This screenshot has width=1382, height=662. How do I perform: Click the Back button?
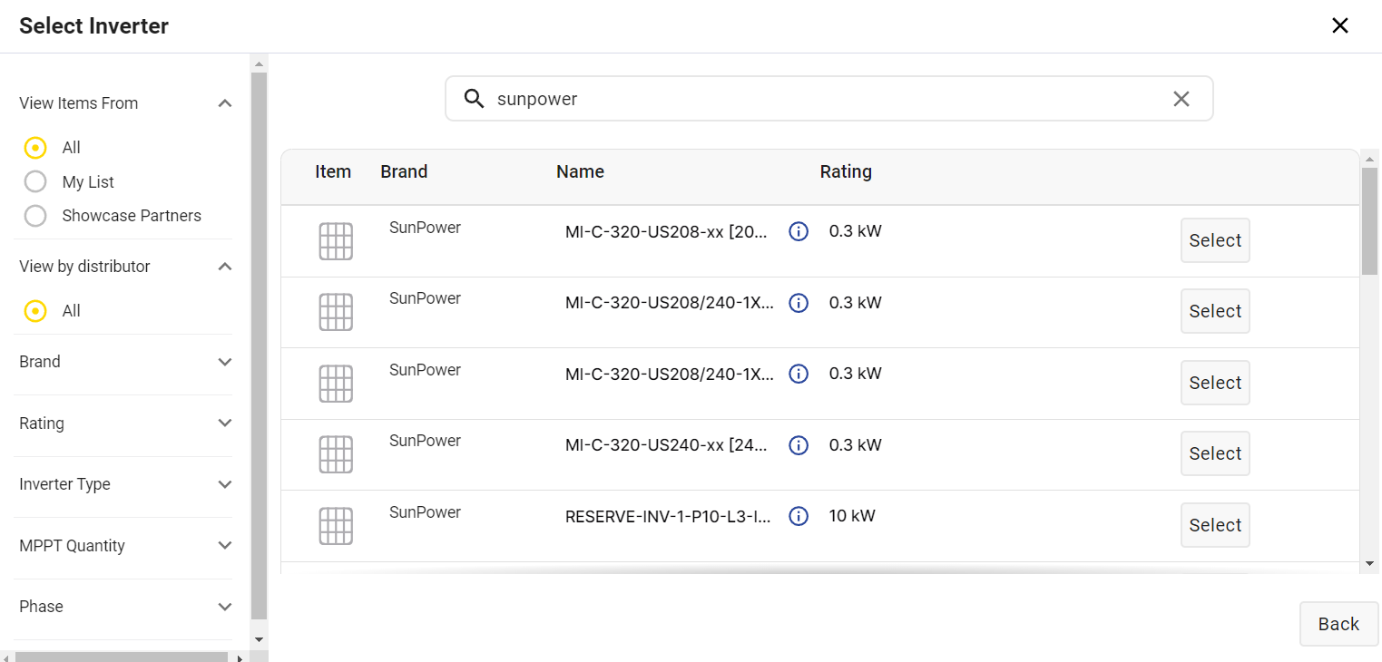tap(1338, 624)
